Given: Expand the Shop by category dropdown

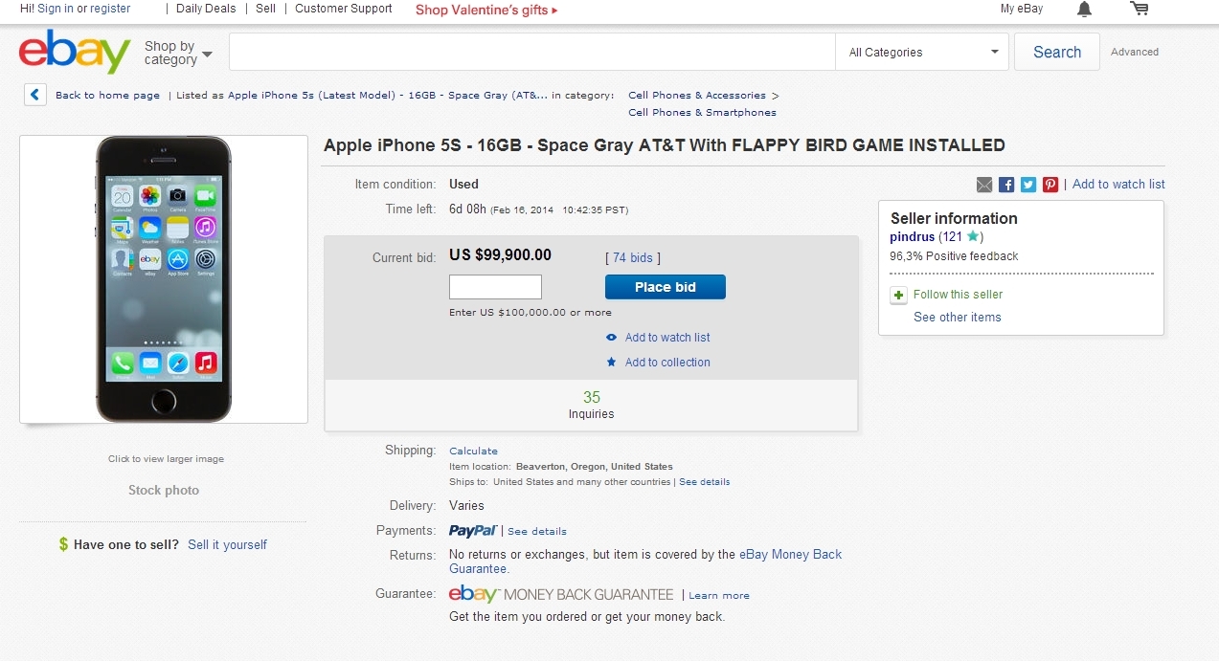Looking at the screenshot, I should click(178, 53).
